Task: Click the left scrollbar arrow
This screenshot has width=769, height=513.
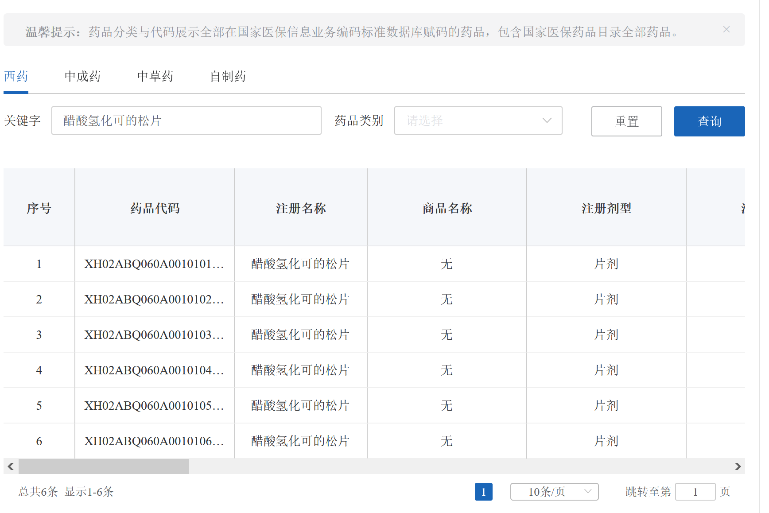Action: coord(11,466)
